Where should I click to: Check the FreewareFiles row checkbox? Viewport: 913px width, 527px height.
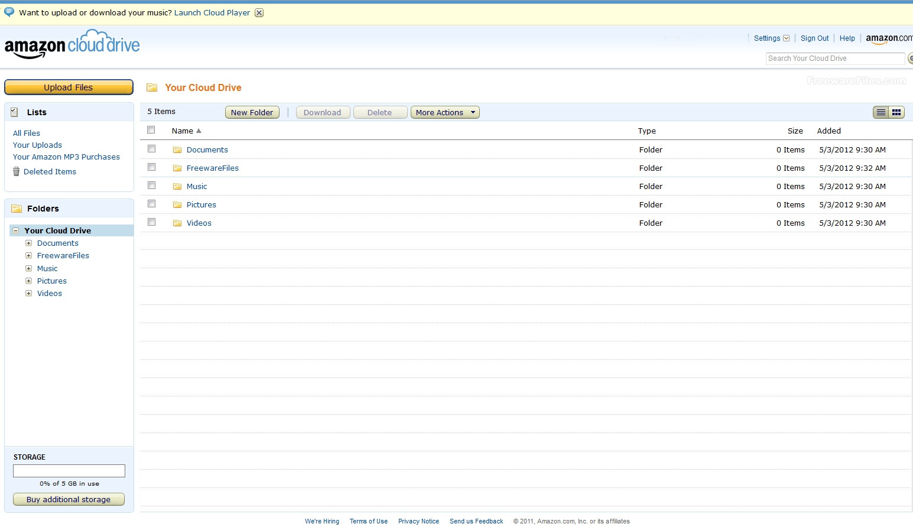[151, 167]
